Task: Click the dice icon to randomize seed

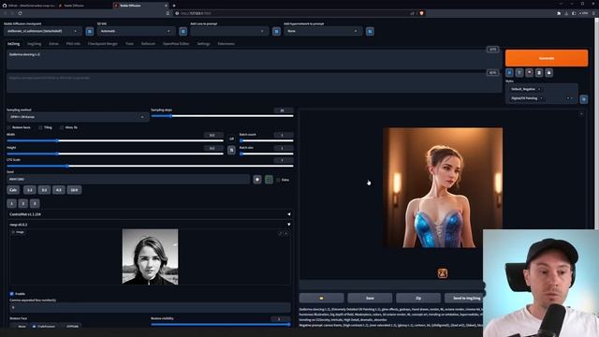Action: pyautogui.click(x=257, y=179)
